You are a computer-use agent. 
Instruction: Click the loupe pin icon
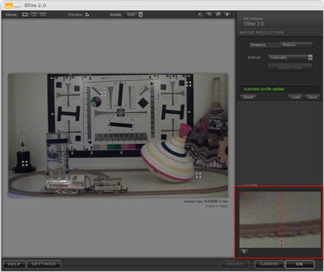tap(244, 251)
